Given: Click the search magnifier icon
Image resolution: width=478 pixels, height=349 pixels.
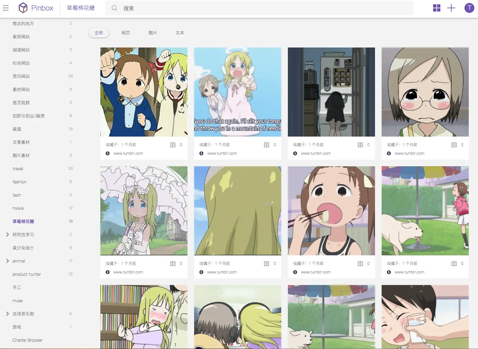Looking at the screenshot, I should [x=114, y=8].
